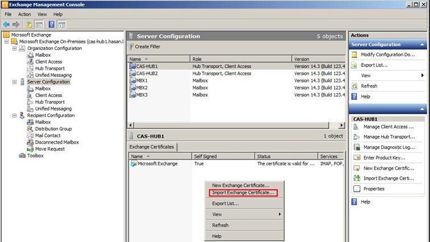
Task: Collapse Server Configuration tree node
Action: (15, 82)
